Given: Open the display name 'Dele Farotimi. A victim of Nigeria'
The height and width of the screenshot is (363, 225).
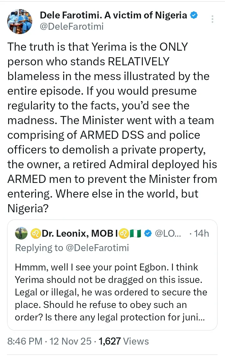Looking at the screenshot, I should (113, 15).
